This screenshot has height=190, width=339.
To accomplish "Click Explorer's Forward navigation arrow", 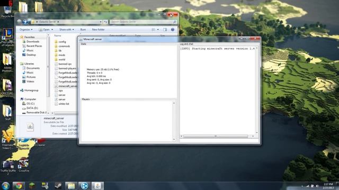I will [25, 22].
